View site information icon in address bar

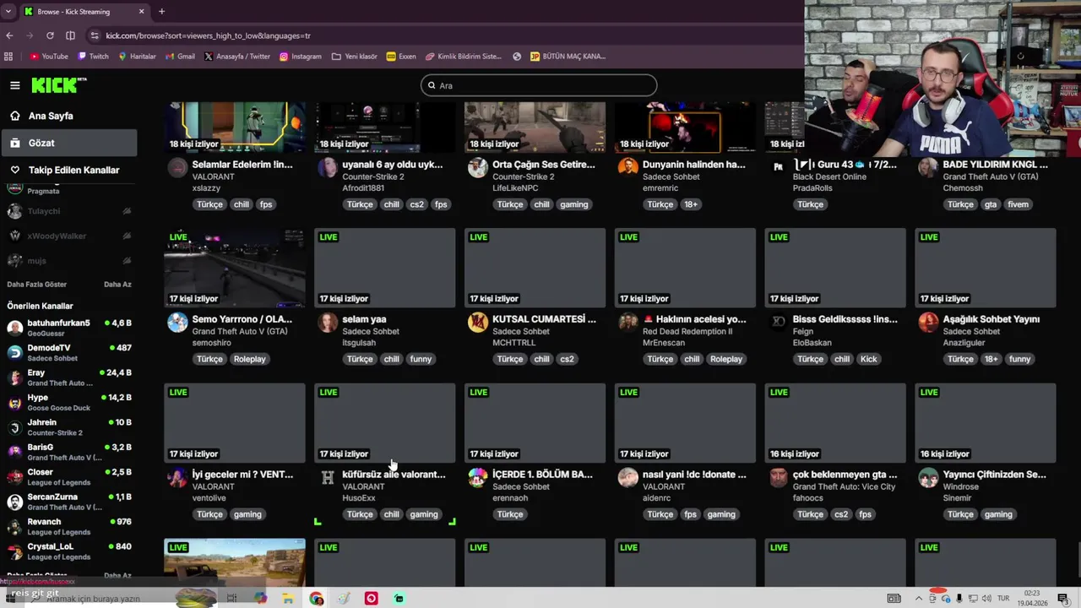[x=95, y=35]
